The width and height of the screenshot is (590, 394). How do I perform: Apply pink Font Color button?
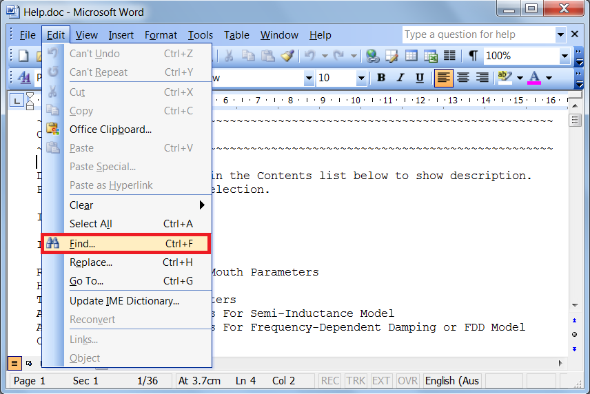[534, 78]
